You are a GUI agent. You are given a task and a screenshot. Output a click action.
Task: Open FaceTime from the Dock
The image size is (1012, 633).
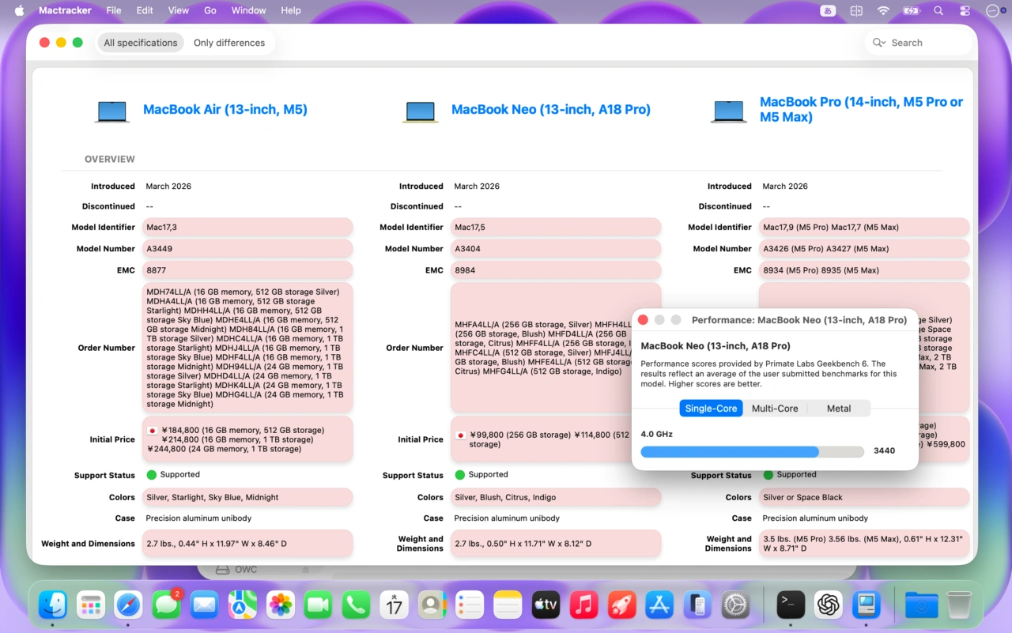click(x=318, y=605)
